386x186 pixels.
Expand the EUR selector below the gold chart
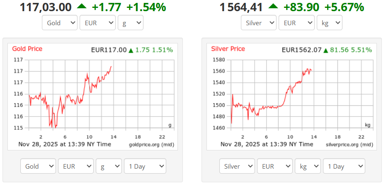76,166
